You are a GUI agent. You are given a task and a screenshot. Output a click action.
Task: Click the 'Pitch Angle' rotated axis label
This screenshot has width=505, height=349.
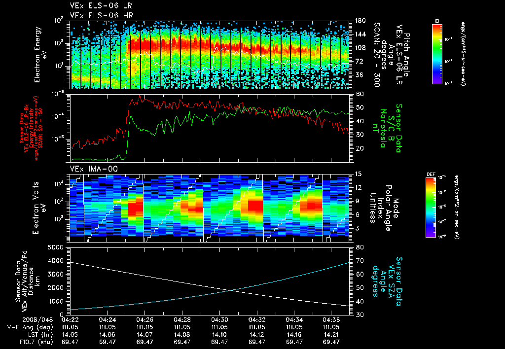point(406,55)
